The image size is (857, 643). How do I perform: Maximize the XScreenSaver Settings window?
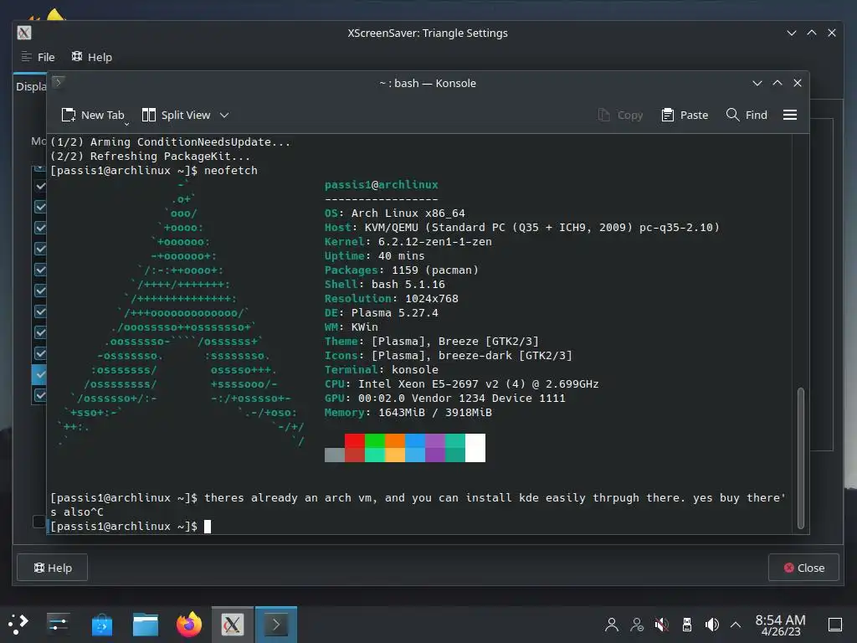[x=812, y=33]
